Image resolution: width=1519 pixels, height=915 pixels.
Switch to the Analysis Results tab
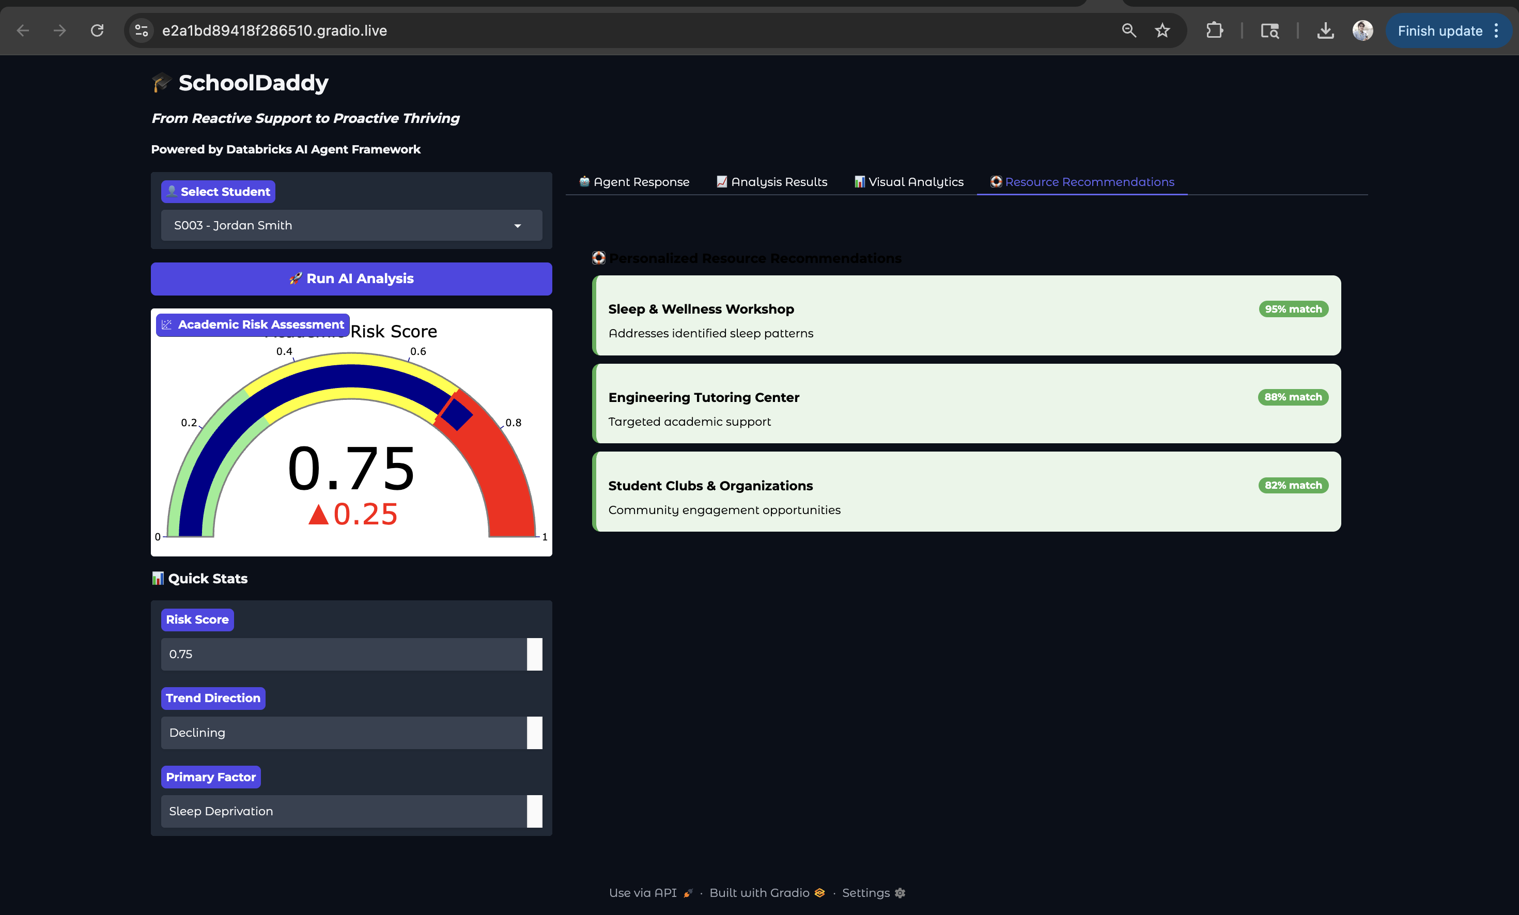pyautogui.click(x=772, y=182)
